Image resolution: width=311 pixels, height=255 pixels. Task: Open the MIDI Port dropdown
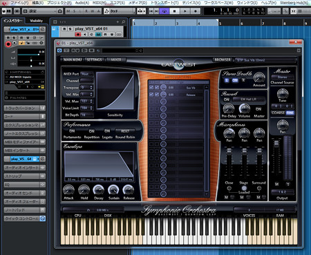tap(86, 74)
